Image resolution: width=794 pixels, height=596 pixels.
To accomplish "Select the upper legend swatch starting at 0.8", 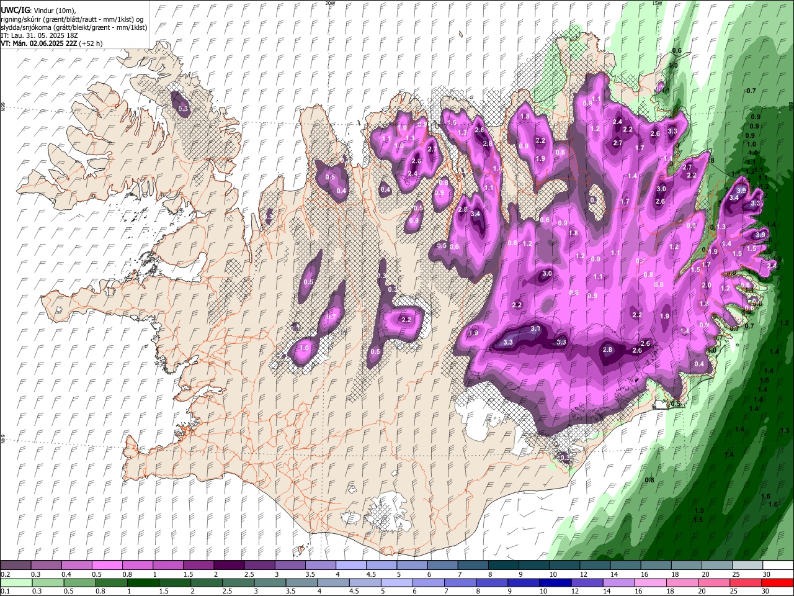I will click(137, 566).
